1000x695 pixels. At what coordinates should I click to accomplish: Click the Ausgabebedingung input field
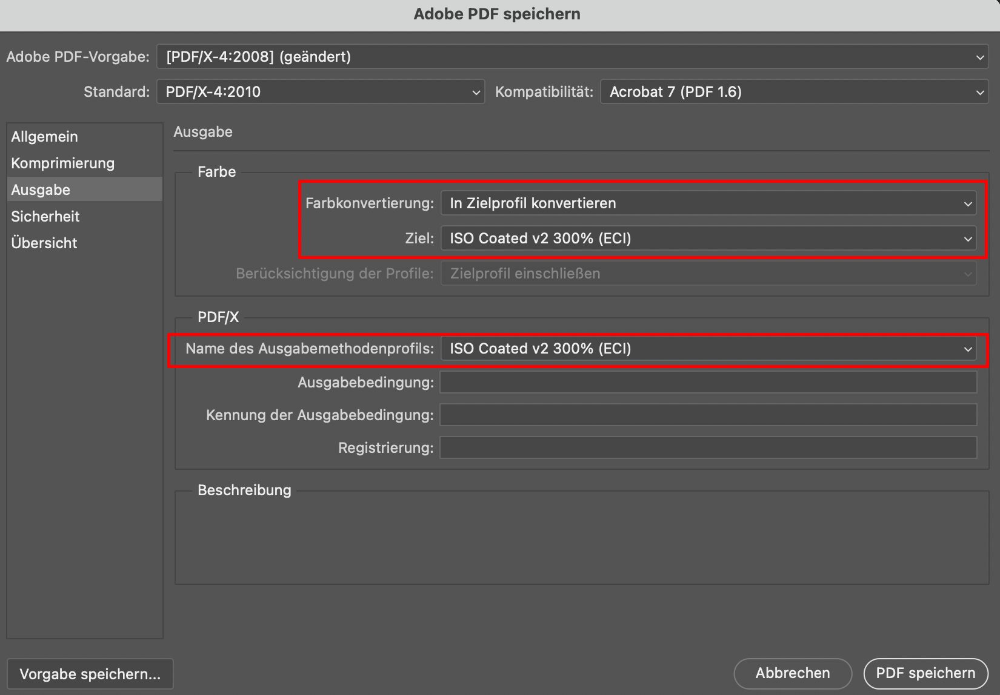click(708, 383)
